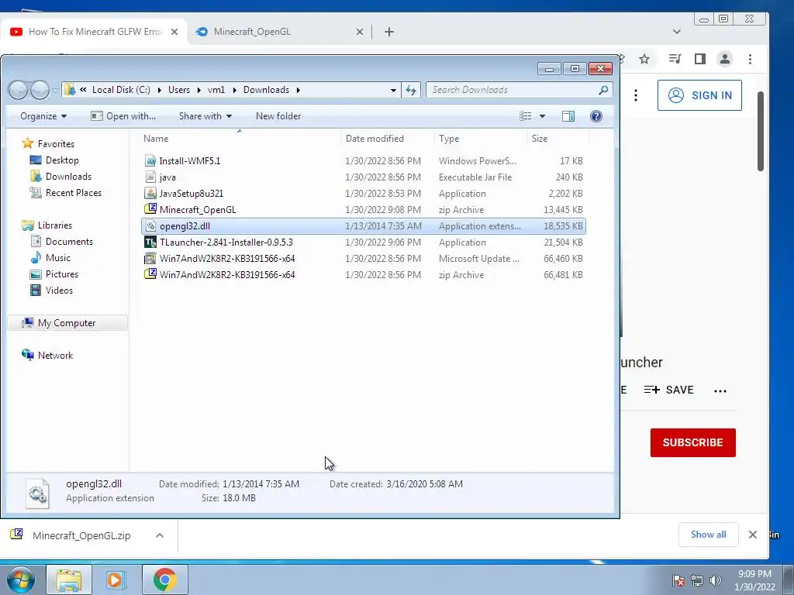The image size is (794, 595).
Task: Open Windows Media Player taskbar icon
Action: 116,580
